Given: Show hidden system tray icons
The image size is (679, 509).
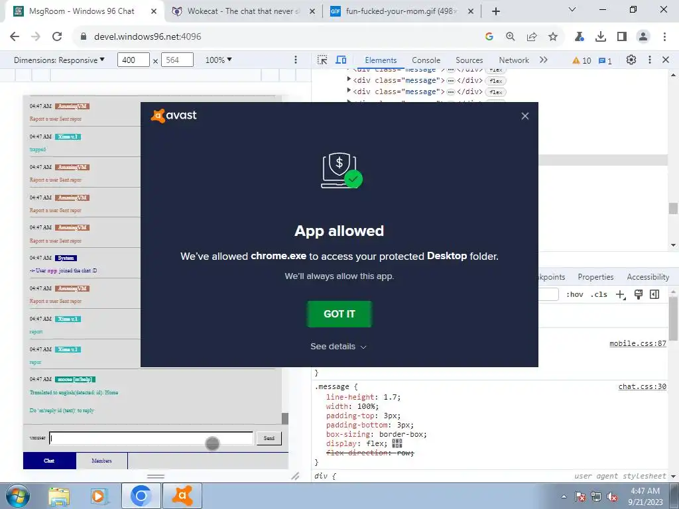Looking at the screenshot, I should [564, 496].
